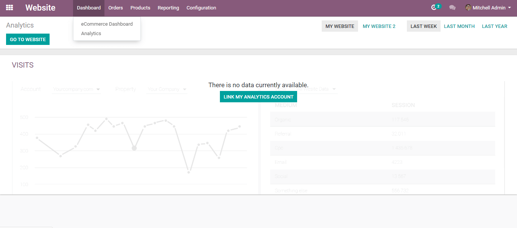Click LINK MY ANALYTICS ACCOUNT button

point(258,97)
